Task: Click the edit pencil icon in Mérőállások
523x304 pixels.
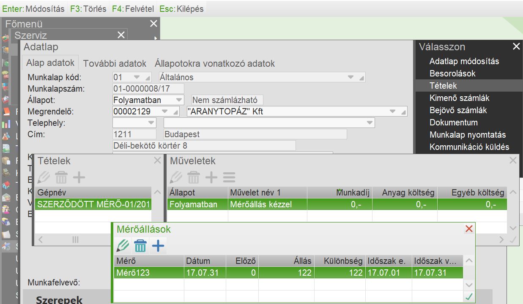Action: 123,246
